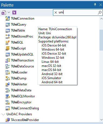Click the TUniStoredProc label

click(x=22, y=36)
